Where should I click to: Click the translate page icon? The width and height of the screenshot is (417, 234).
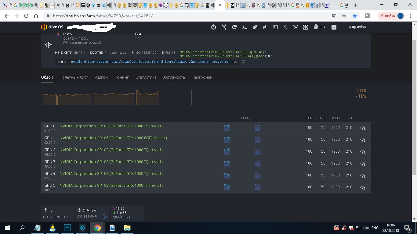(334, 16)
